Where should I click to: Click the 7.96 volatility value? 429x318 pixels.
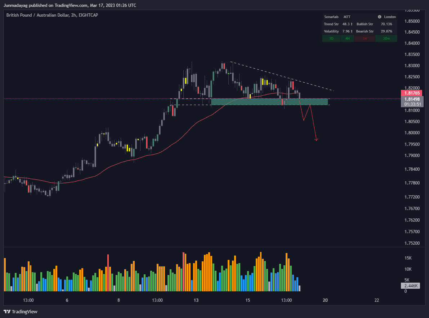pos(348,31)
